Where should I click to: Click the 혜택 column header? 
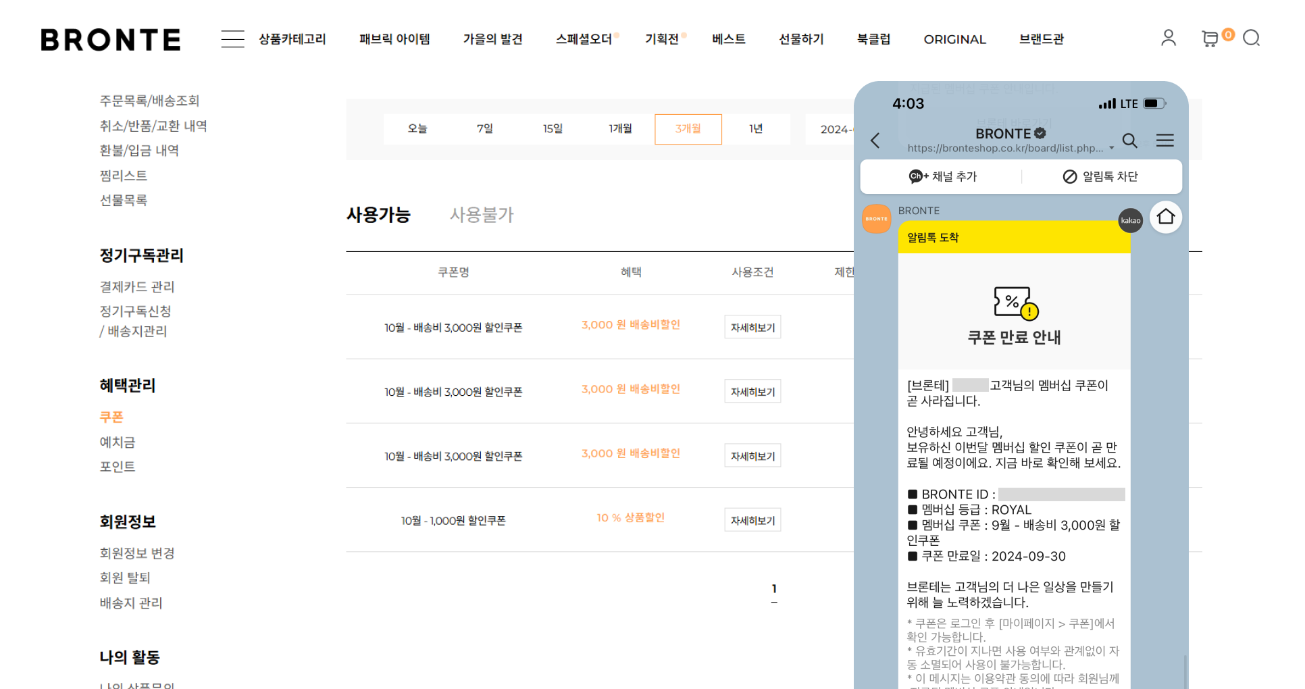[x=631, y=272]
